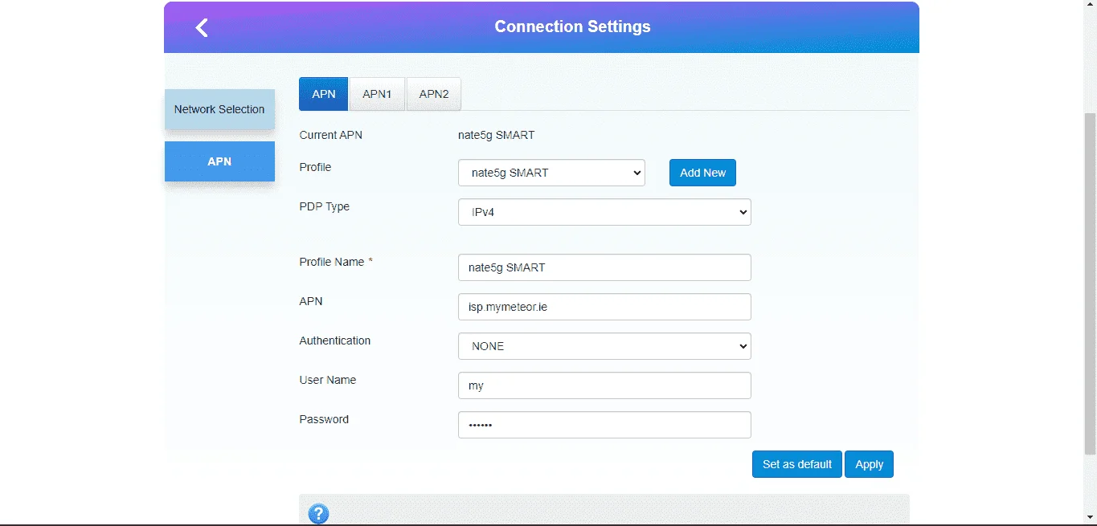Image resolution: width=1097 pixels, height=526 pixels.
Task: Click the User Name label
Action: coord(328,380)
